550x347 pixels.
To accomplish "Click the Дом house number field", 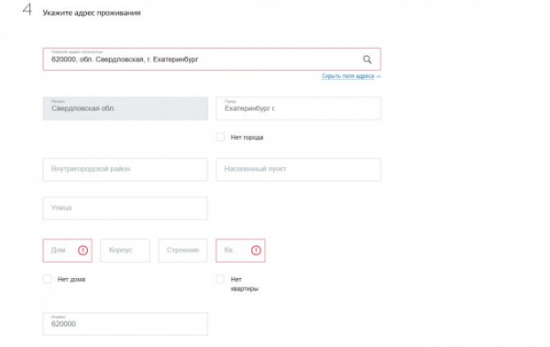I will [67, 251].
